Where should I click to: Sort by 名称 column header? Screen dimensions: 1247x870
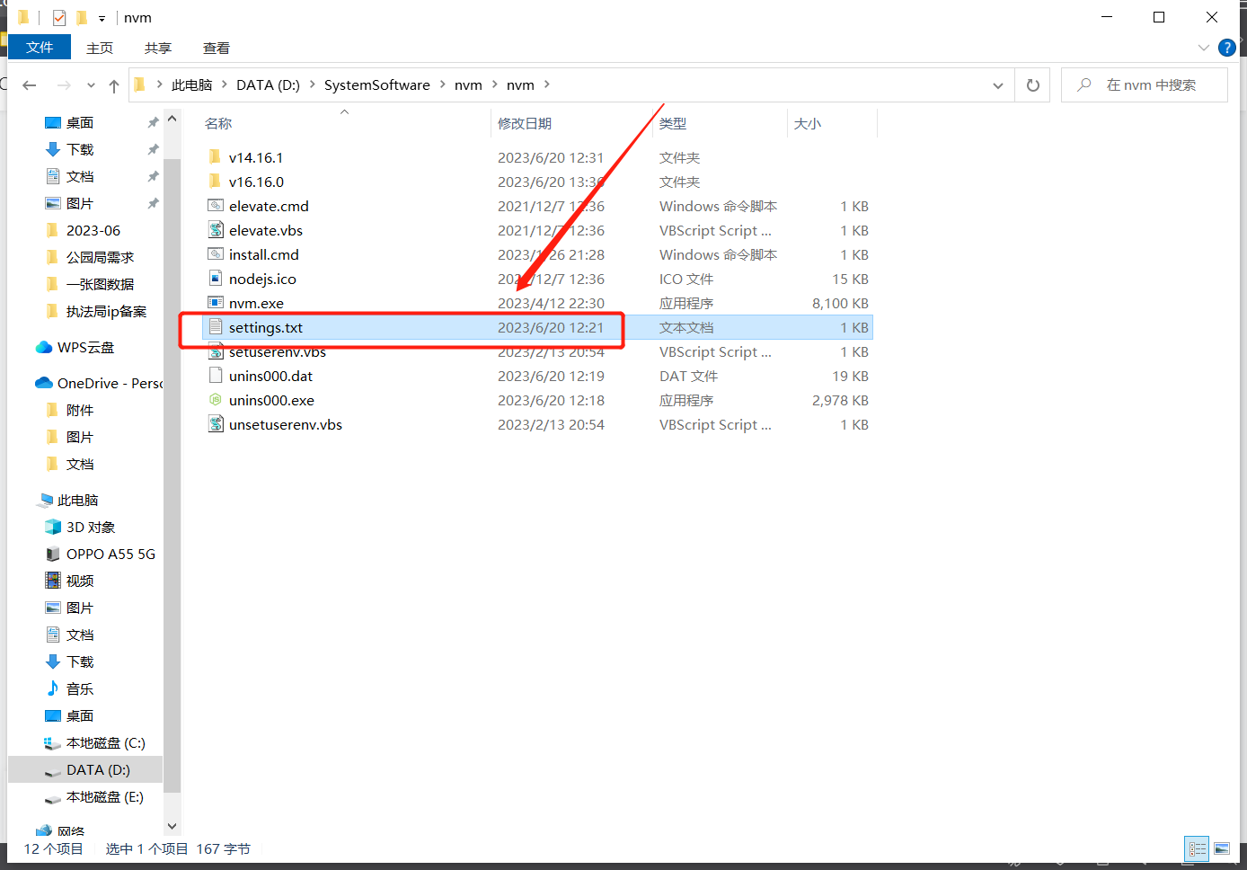(218, 123)
